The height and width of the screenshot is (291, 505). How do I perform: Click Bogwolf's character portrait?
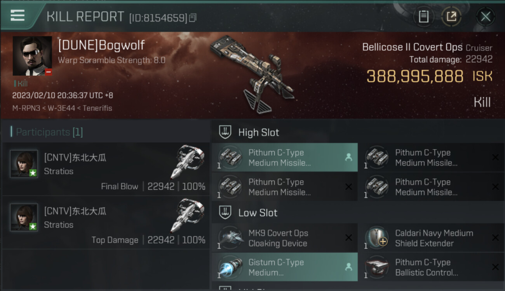tap(32, 56)
